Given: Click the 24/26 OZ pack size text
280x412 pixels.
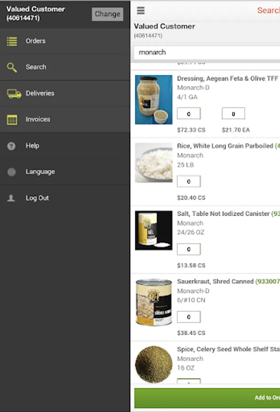Looking at the screenshot, I should (x=190, y=232).
